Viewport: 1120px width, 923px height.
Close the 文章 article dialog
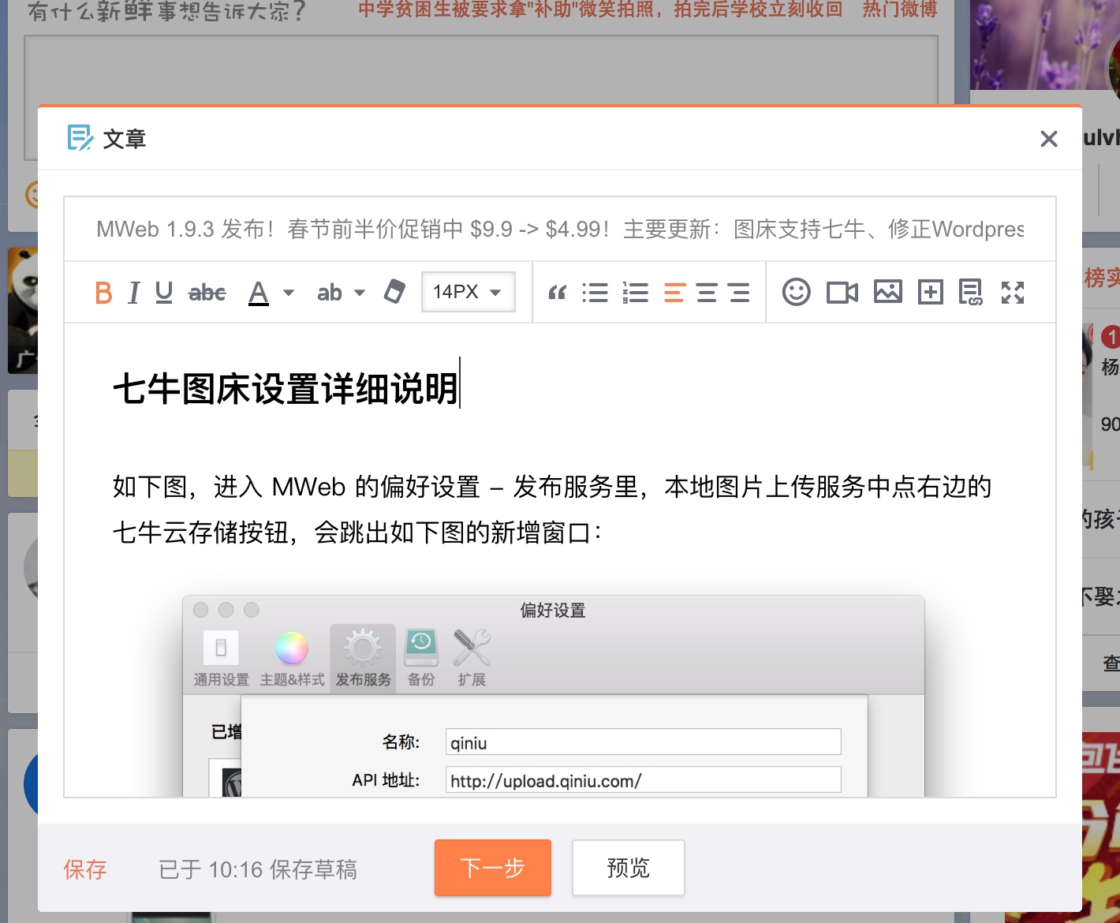point(1049,139)
